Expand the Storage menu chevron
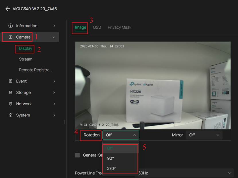238x178 pixels. [x=54, y=92]
